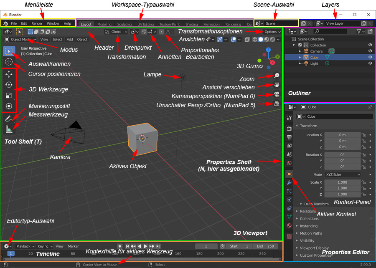Image resolution: width=376 pixels, height=268 pixels.
Task: Select the Rotate tool in the toolbar
Action: pos(8,85)
